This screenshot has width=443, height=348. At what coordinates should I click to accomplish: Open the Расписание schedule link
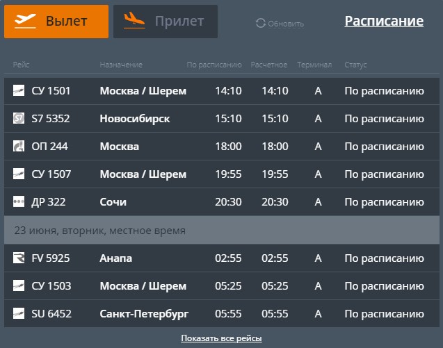click(384, 22)
